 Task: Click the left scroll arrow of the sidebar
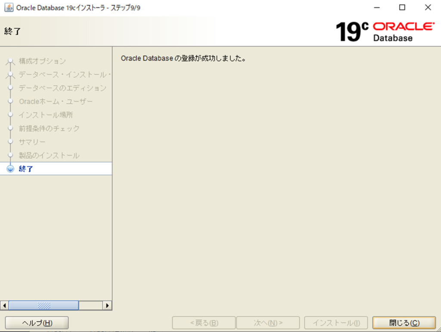(5, 305)
